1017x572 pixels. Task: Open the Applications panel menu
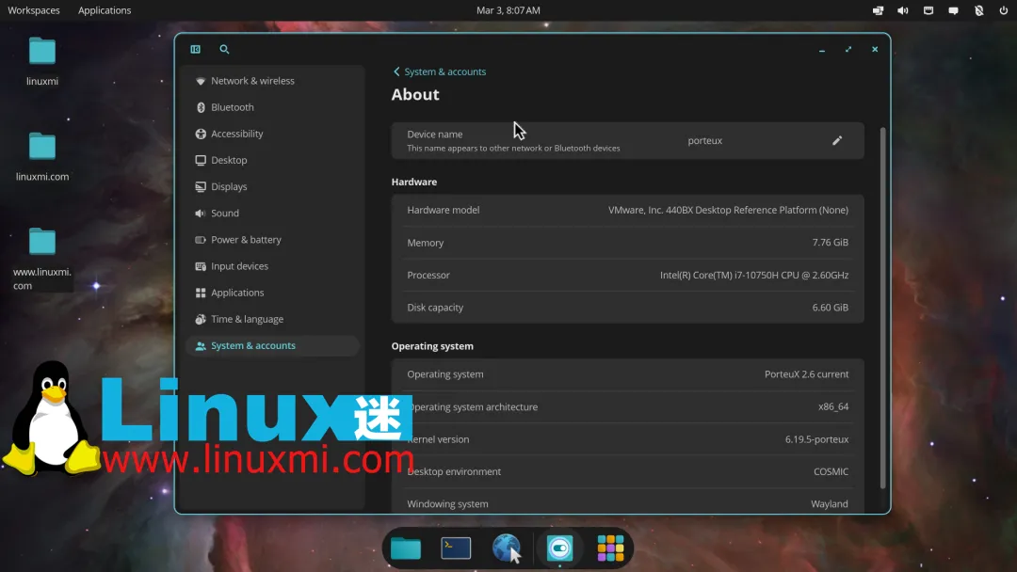[105, 10]
